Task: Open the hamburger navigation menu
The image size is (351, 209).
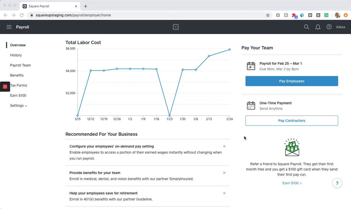Action: click(x=9, y=27)
